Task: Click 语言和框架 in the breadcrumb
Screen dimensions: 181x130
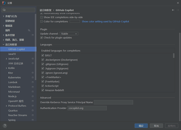Action: click(x=45, y=10)
